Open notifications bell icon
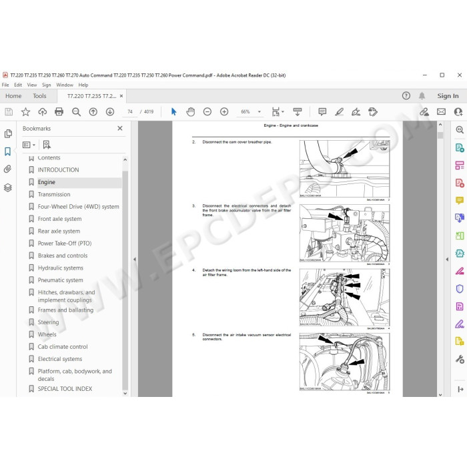 tap(422, 95)
